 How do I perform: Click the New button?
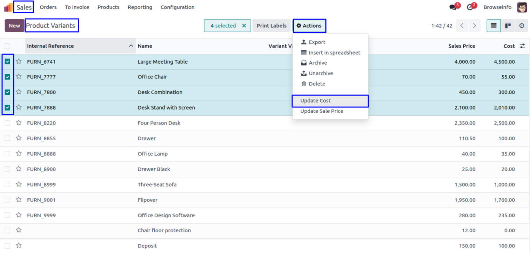14,26
